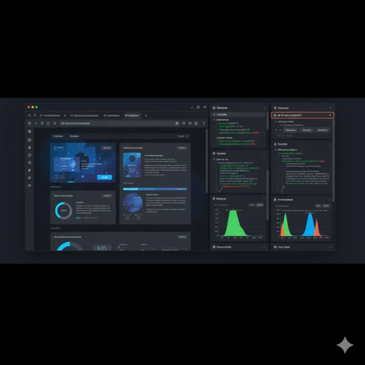Screen dimensions: 365x365
Task: Click the circle icon in left sidebar
Action: click(29, 155)
